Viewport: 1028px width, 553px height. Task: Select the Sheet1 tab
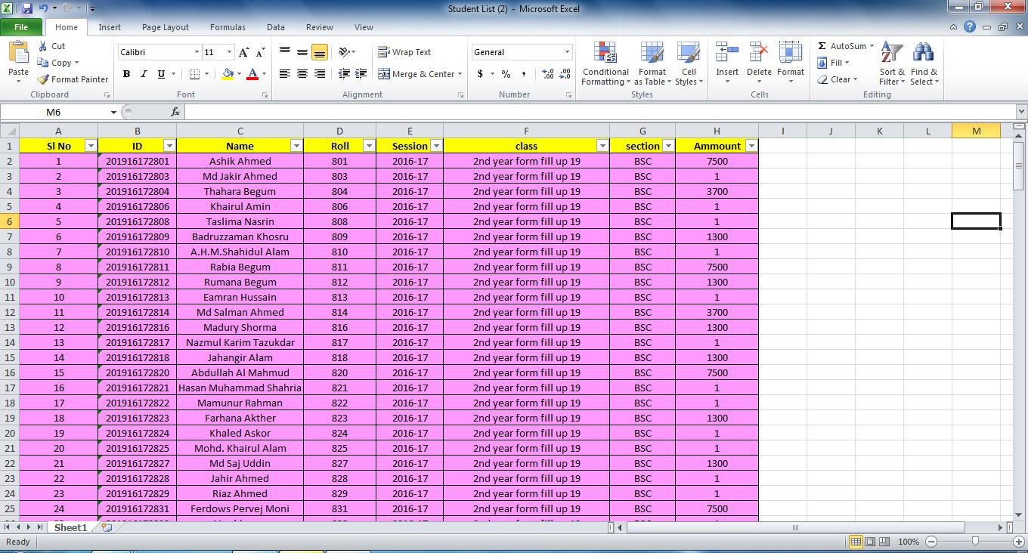point(70,527)
